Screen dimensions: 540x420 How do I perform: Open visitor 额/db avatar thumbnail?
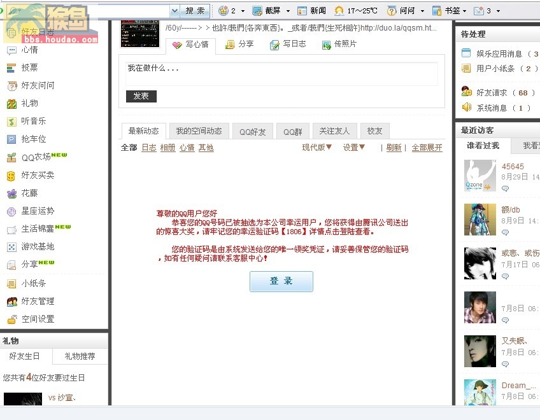point(480,220)
